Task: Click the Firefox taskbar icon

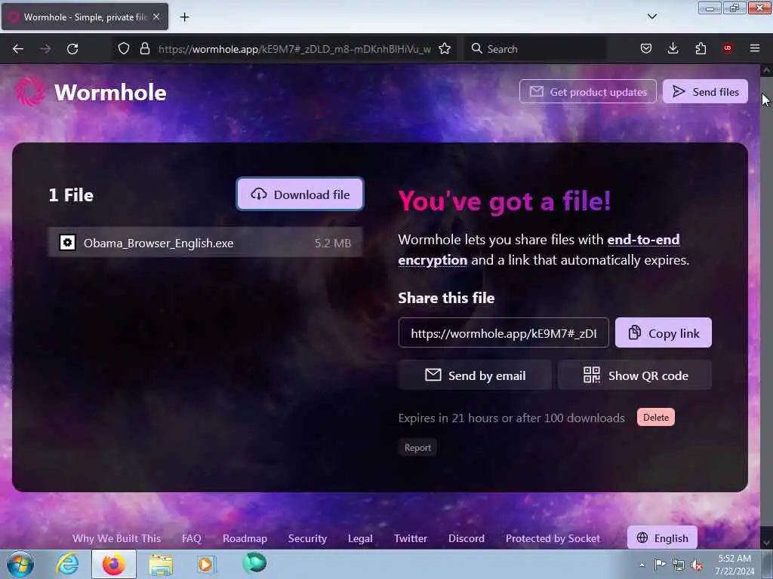Action: click(x=113, y=564)
